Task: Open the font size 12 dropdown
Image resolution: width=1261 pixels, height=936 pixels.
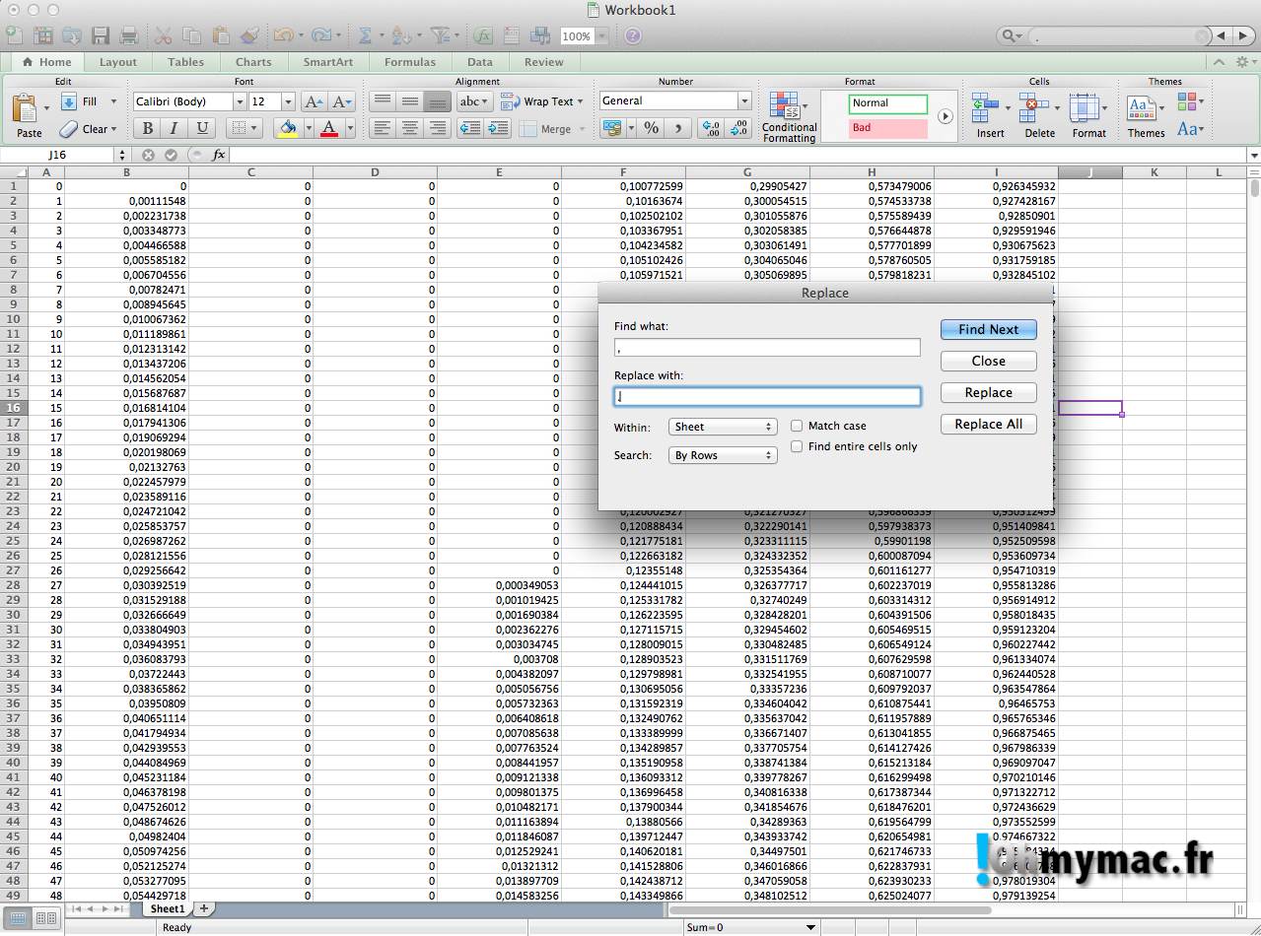Action: click(288, 101)
